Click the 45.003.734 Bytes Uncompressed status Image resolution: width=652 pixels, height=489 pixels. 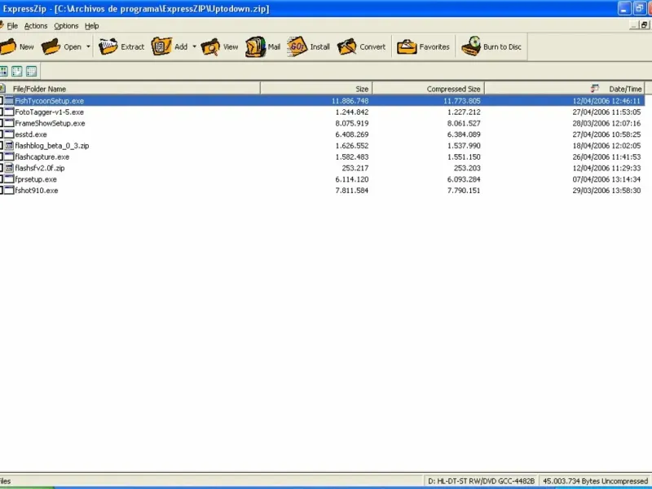coord(595,481)
